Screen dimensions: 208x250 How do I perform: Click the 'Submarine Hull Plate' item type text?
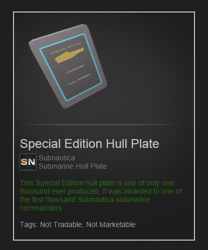point(73,166)
